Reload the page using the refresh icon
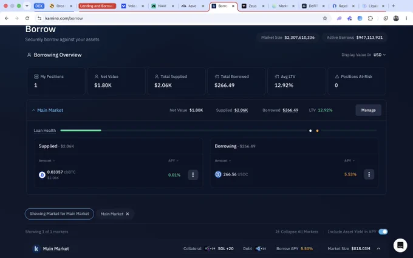The width and height of the screenshot is (413, 258). pyautogui.click(x=27, y=18)
